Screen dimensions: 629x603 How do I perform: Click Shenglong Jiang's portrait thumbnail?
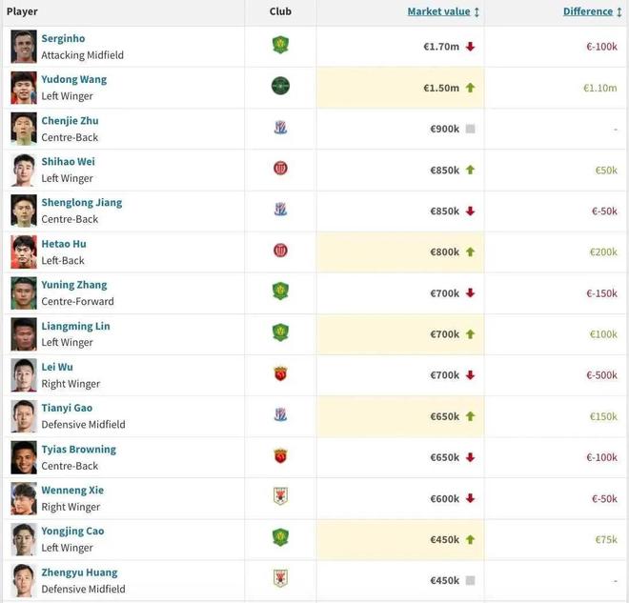(x=24, y=211)
